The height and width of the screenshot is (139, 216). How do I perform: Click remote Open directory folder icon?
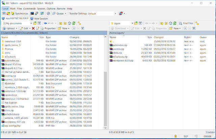click(x=136, y=23)
